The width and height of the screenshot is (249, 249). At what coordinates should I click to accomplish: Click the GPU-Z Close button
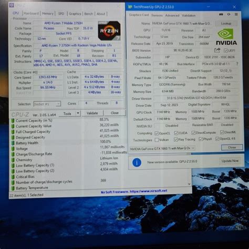(232, 147)
